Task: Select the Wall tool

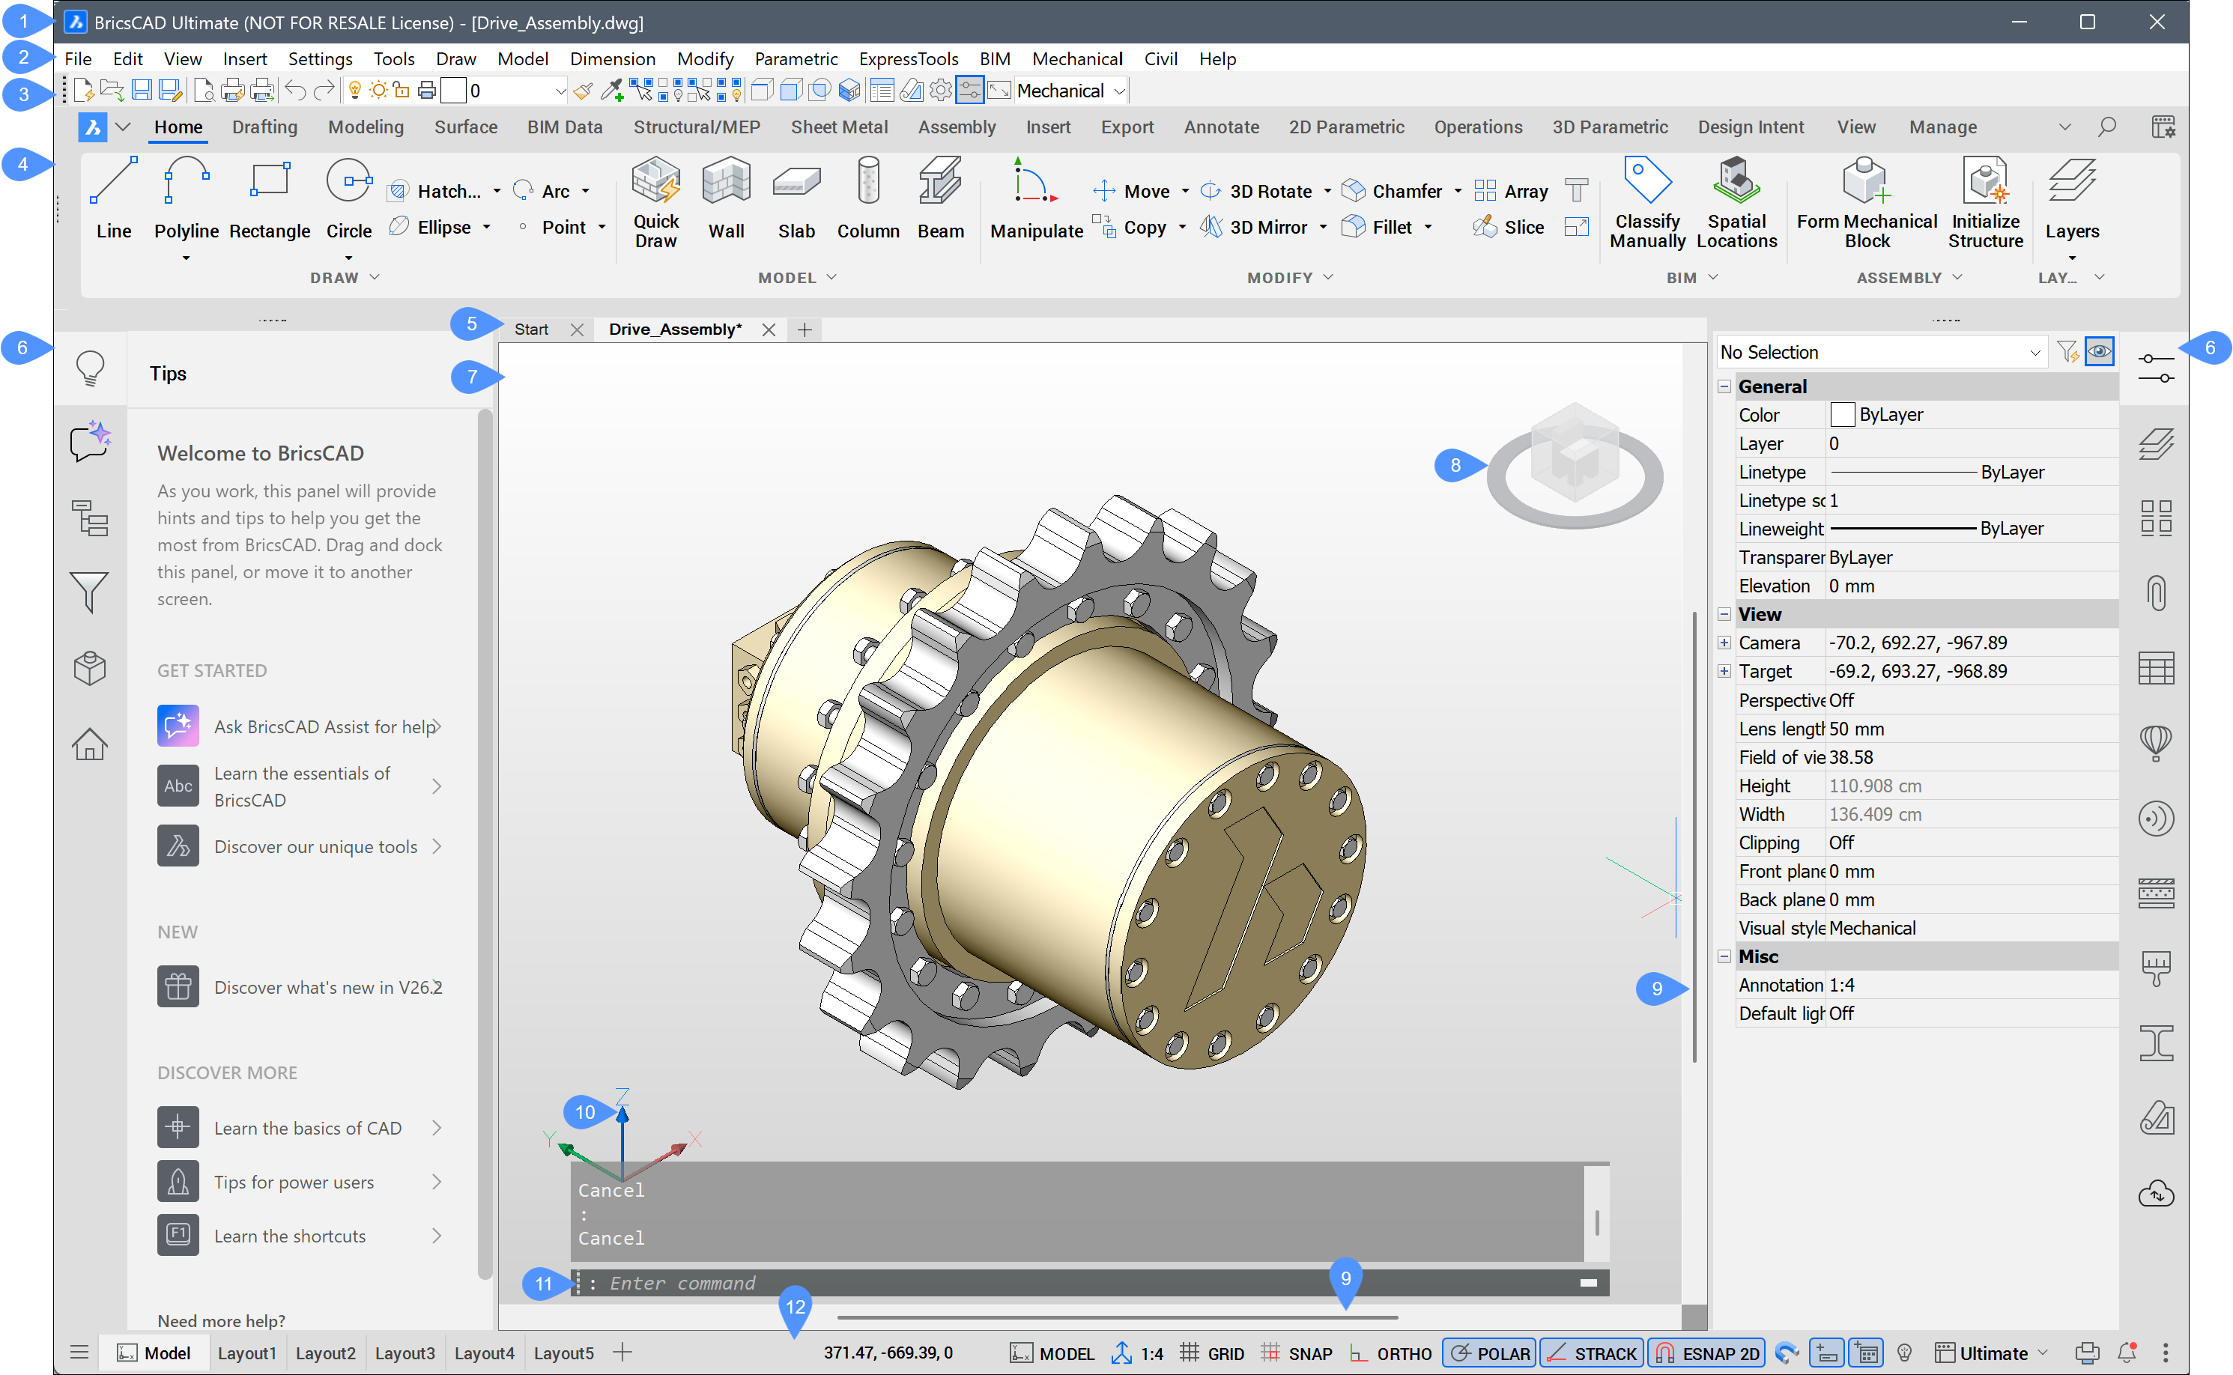Action: (726, 198)
